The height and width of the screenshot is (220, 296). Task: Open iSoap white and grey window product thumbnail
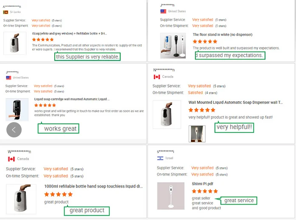pos(14,43)
